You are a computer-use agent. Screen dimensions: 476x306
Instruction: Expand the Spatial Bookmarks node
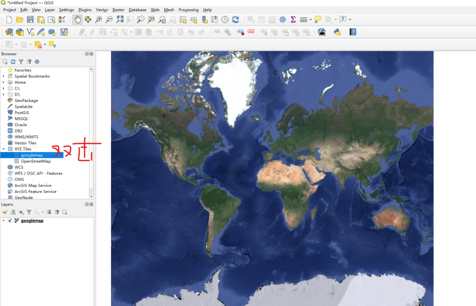click(x=4, y=76)
